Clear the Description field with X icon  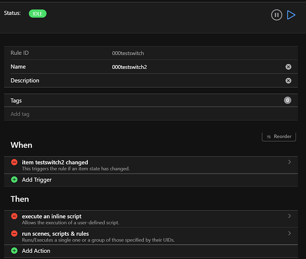point(288,81)
